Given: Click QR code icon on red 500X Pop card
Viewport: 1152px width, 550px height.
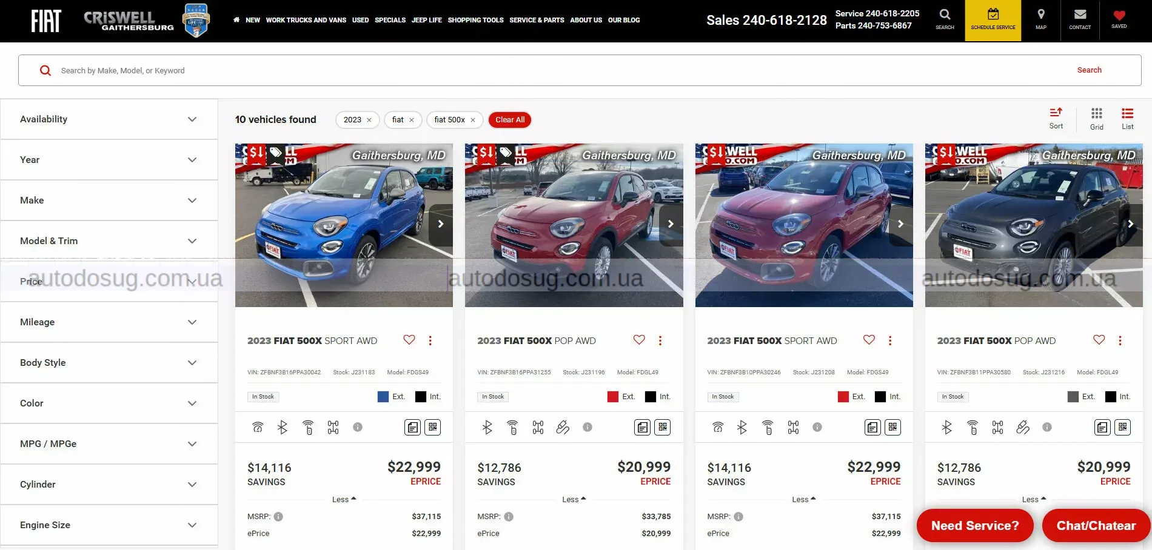Looking at the screenshot, I should [663, 427].
